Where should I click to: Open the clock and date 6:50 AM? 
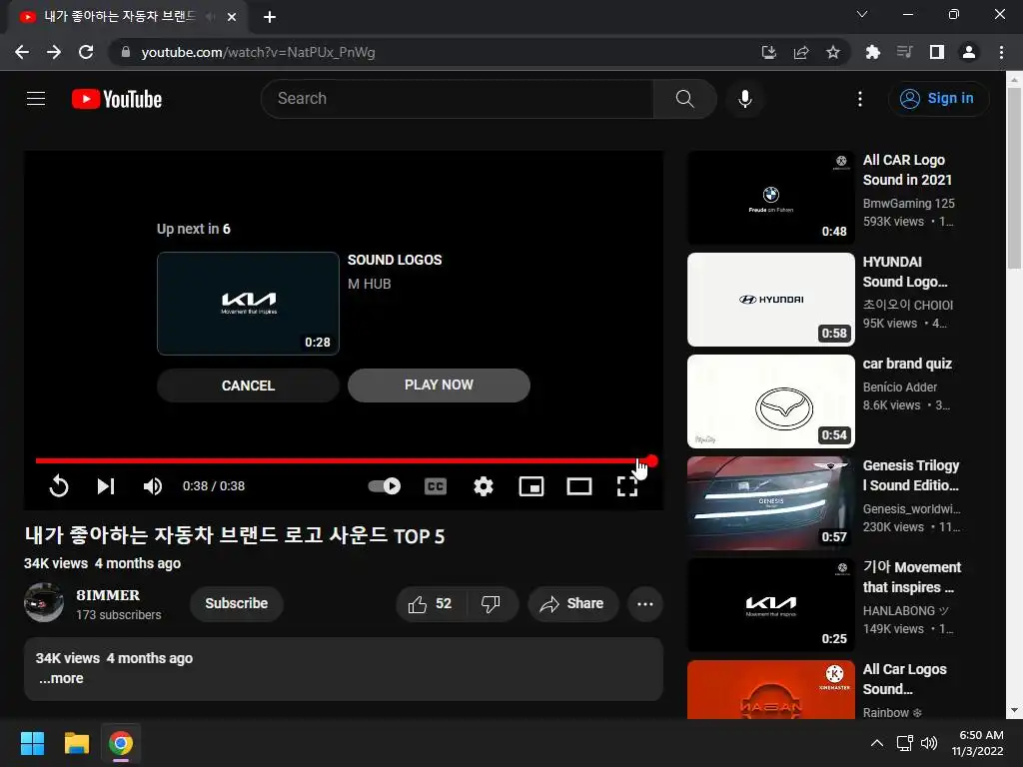[x=977, y=743]
